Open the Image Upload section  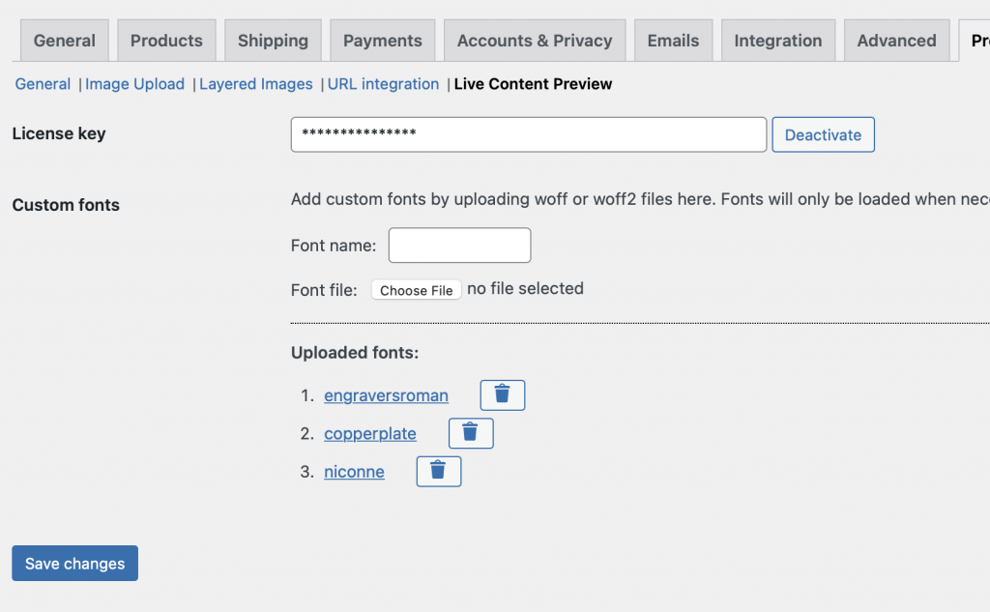click(x=134, y=84)
